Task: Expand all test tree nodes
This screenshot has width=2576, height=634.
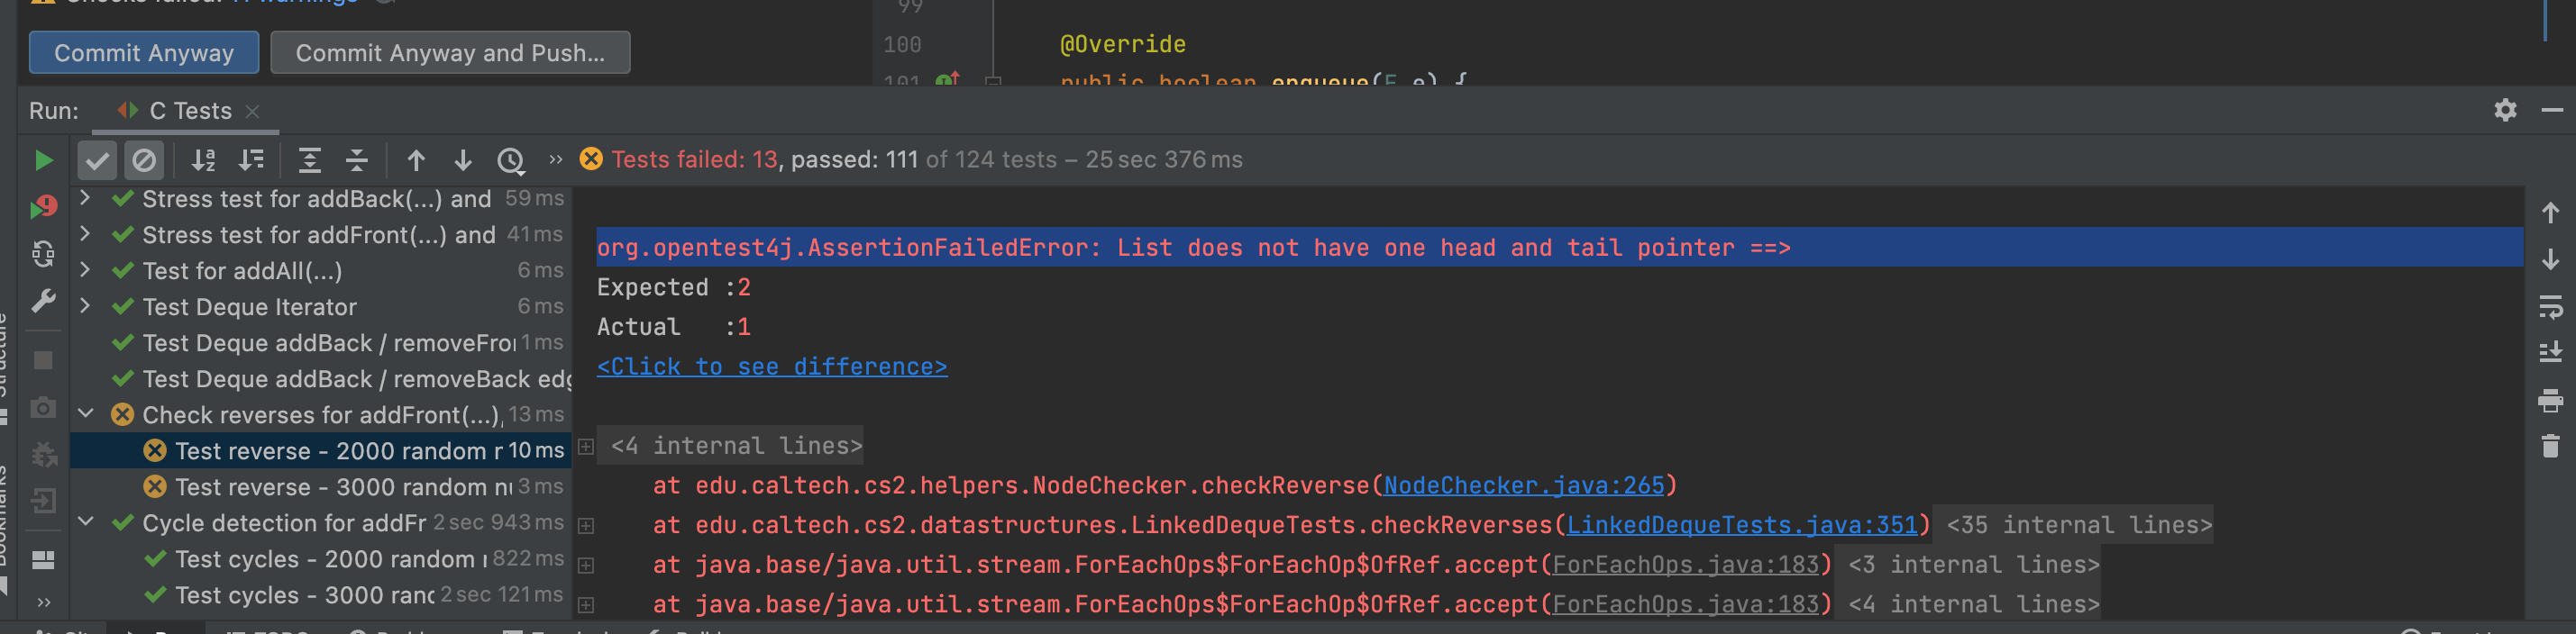Action: (x=310, y=160)
